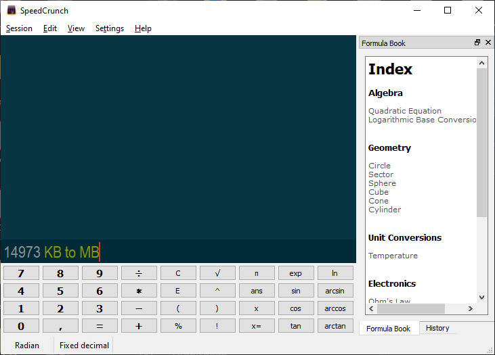The image size is (495, 355).
Task: Click keypad button 2
Action: coord(60,308)
